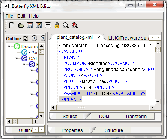Image resolution: width=167 pixels, height=139 pixels.
Task: Click outline vertical scrollbar down arrow
Action: (x=41, y=116)
